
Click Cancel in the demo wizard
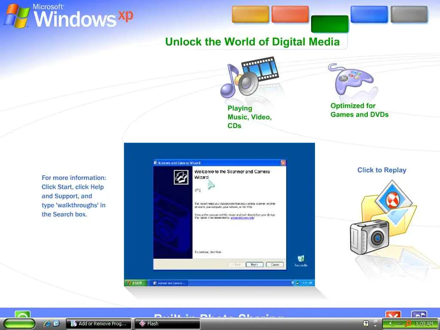(275, 265)
